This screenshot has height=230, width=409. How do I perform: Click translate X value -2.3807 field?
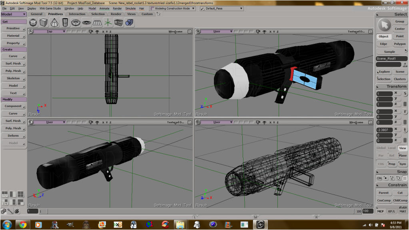[384, 130]
